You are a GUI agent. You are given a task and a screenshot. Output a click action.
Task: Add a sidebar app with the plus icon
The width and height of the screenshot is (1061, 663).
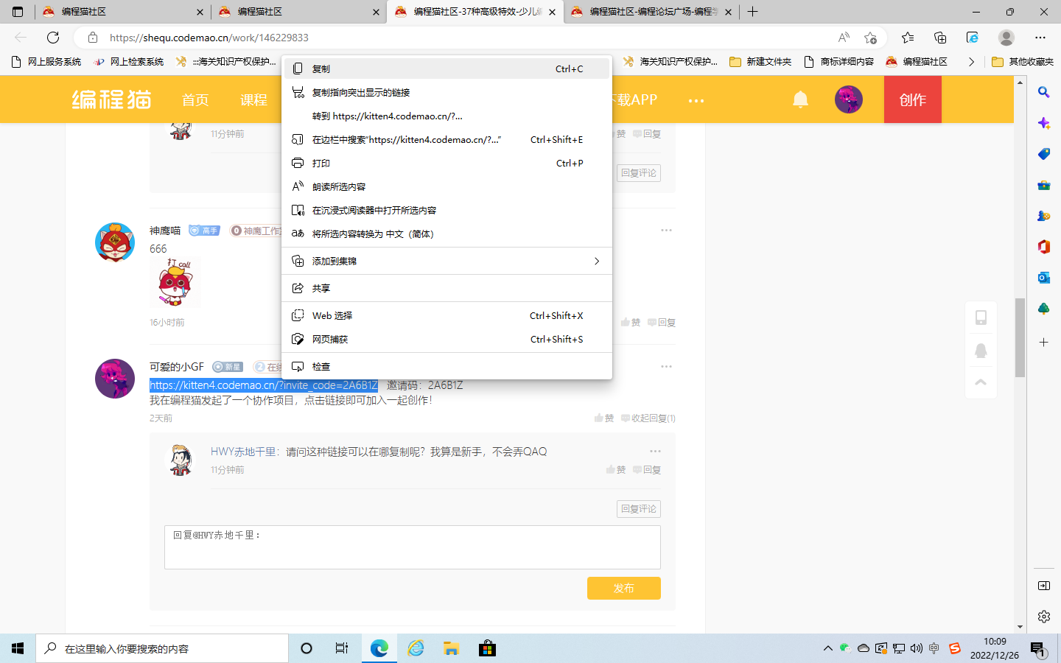pos(1044,343)
